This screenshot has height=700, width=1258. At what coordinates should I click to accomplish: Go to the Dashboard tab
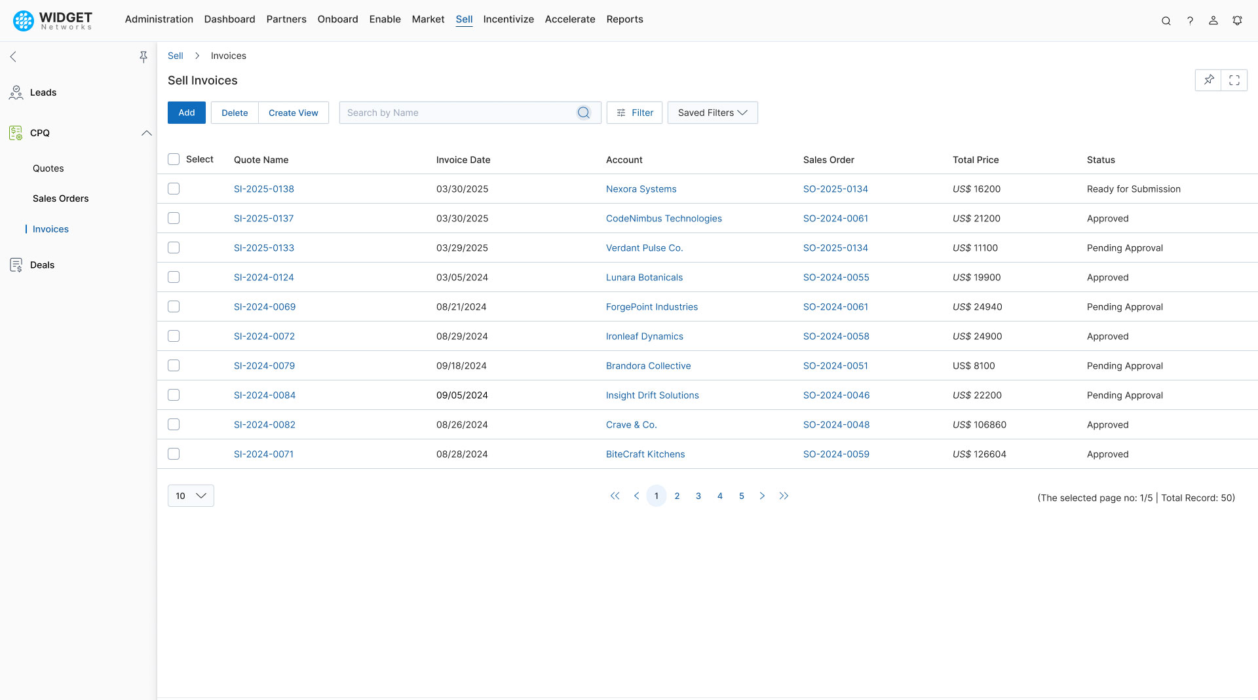[229, 20]
